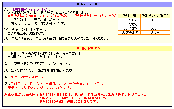The width and height of the screenshot is (174, 109).
Task: Click the 代引金額 column header
Action: pos(129,16)
